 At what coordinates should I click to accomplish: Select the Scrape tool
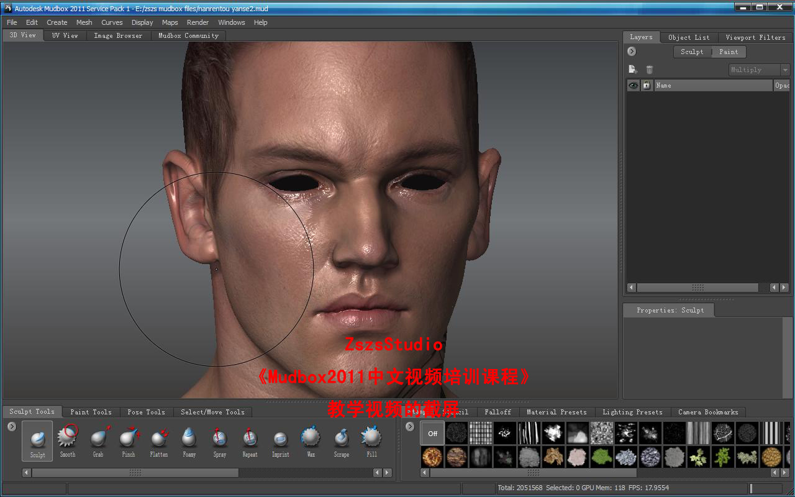(342, 441)
